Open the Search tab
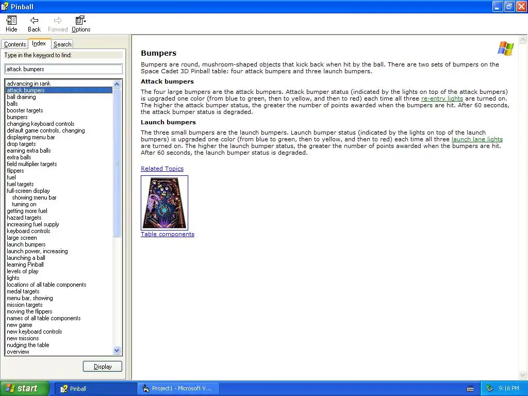The height and width of the screenshot is (396, 528). tap(62, 44)
